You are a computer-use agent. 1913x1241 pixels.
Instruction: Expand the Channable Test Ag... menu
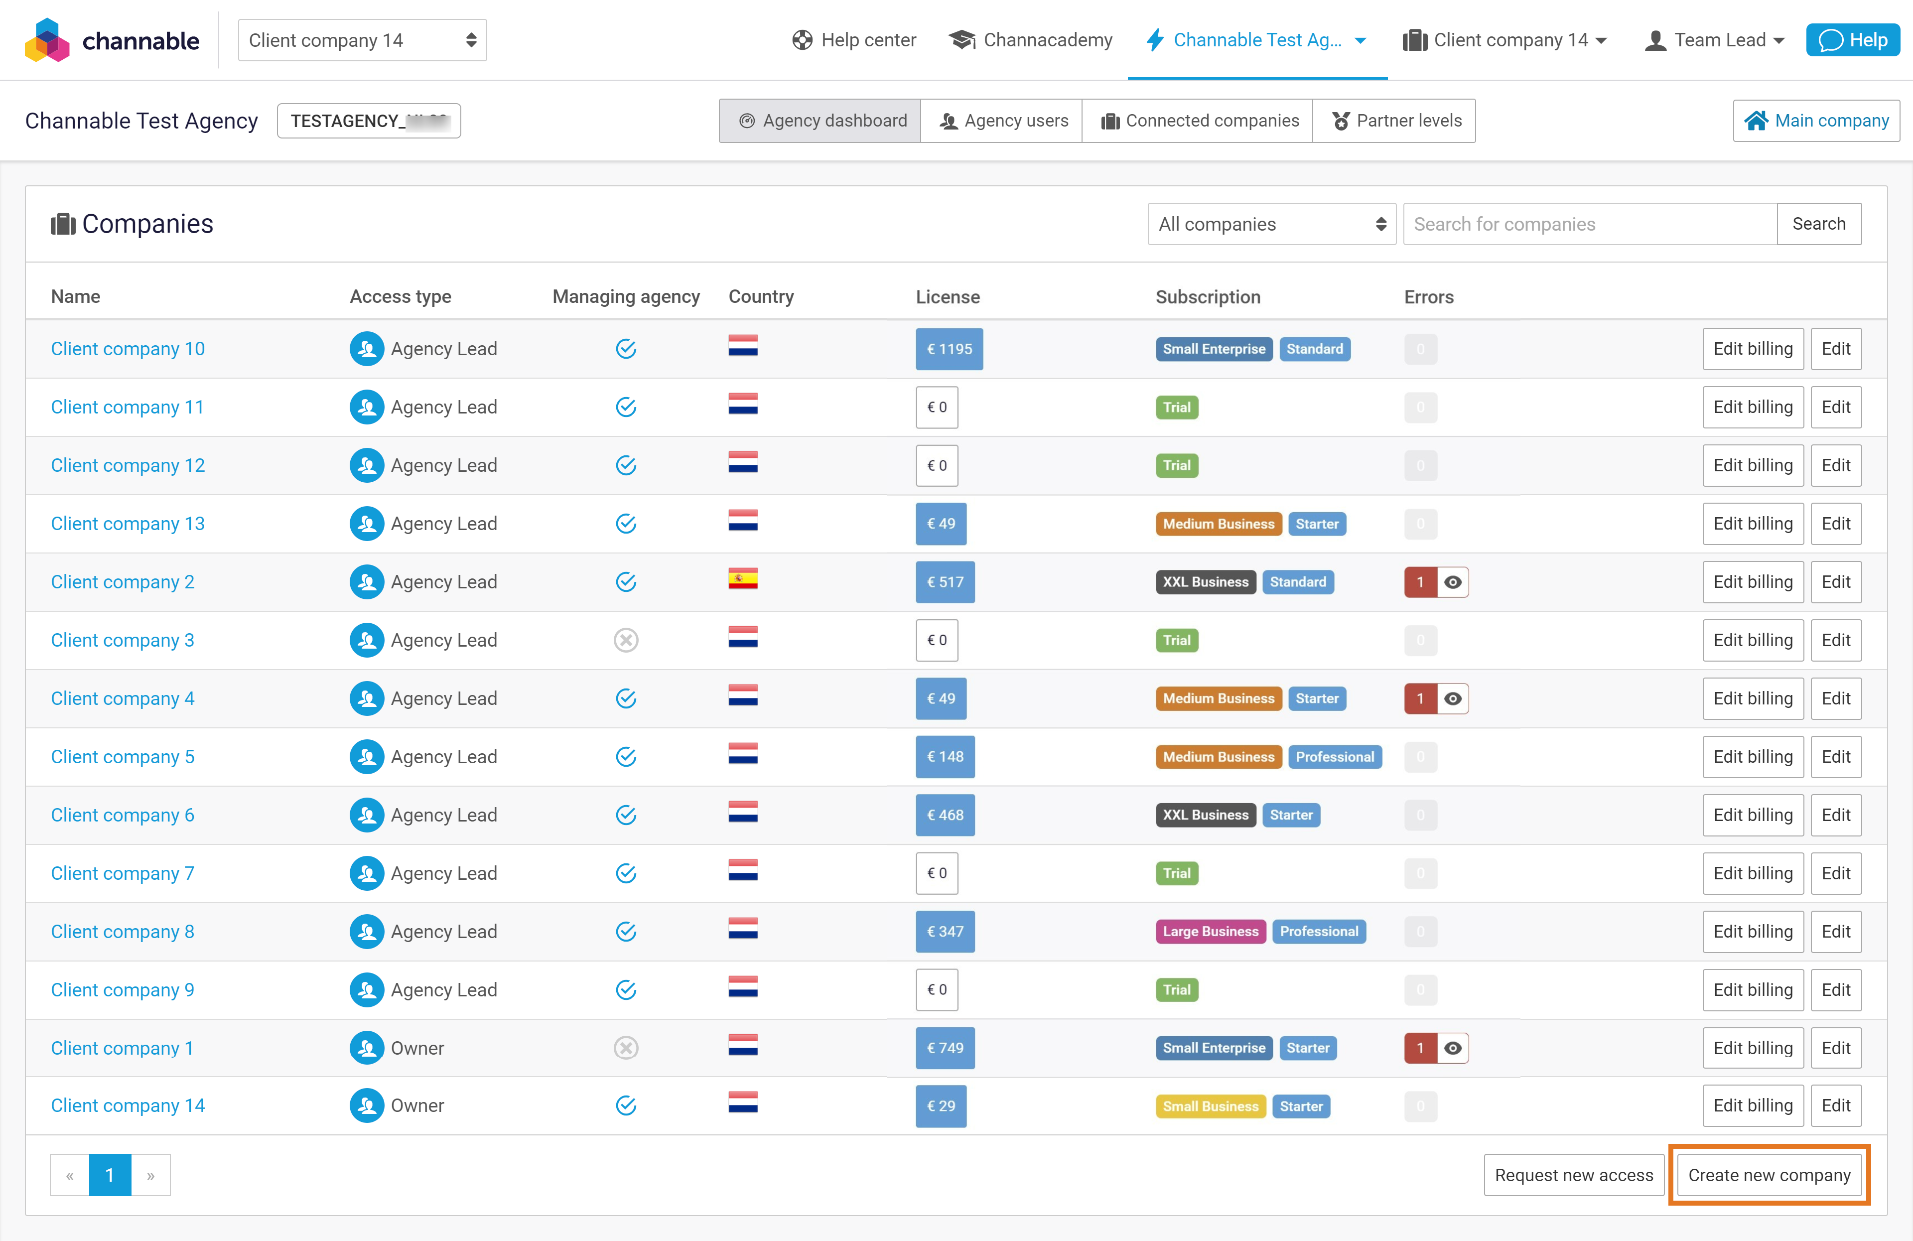[x=1257, y=40]
